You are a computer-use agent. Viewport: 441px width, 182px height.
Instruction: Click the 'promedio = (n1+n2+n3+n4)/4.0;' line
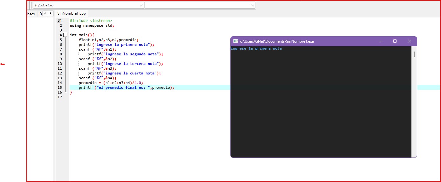(111, 83)
